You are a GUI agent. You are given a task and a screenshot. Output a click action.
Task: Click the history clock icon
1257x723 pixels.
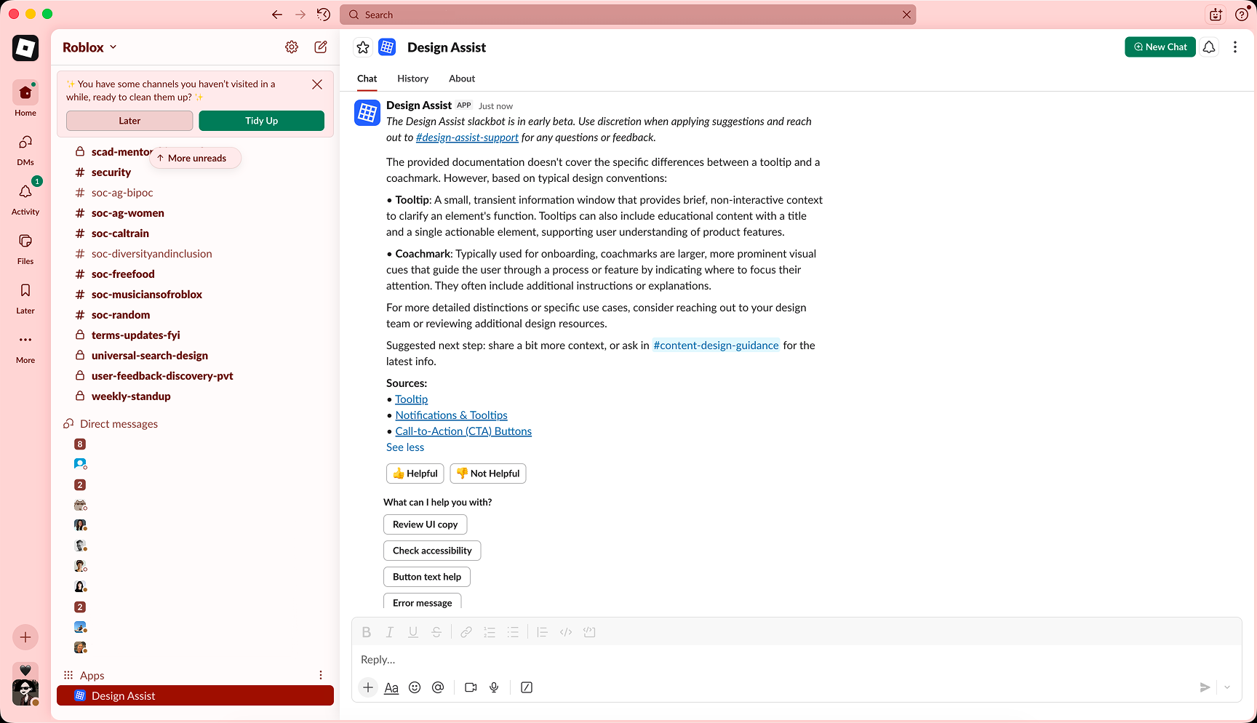(324, 15)
